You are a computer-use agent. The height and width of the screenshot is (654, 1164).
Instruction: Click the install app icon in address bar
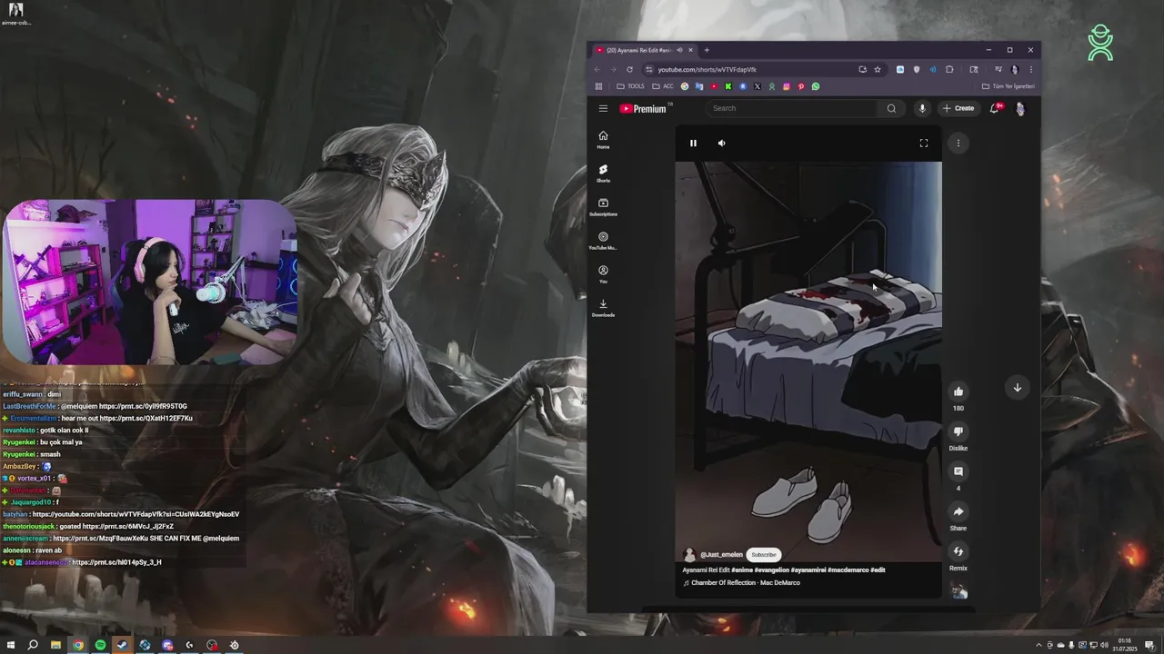click(x=863, y=69)
